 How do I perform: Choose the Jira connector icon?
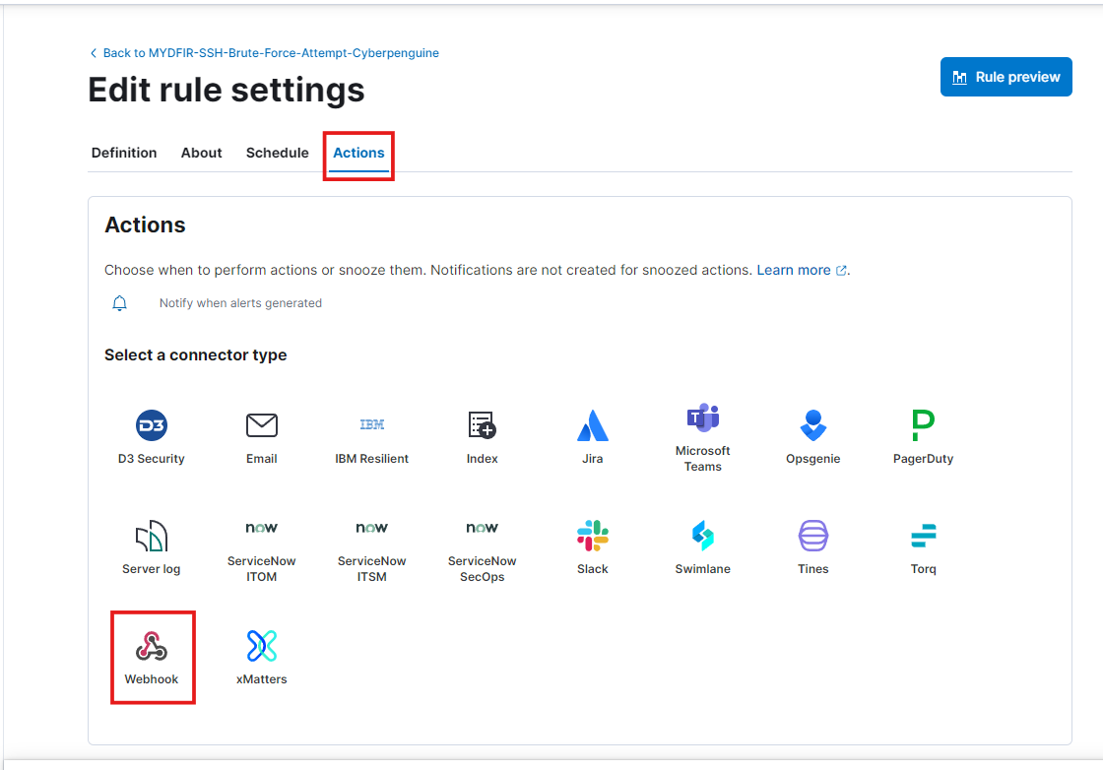click(x=592, y=425)
